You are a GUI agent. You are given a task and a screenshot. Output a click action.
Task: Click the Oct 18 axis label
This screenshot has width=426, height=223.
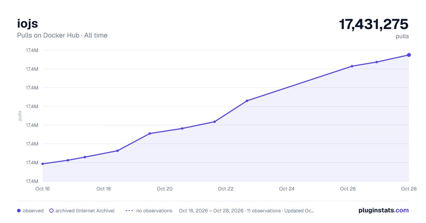104,189
